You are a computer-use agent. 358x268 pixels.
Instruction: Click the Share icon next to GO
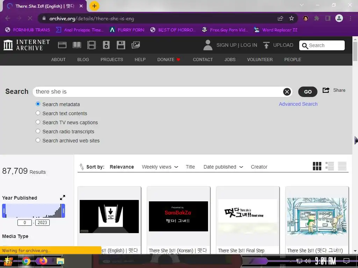(326, 90)
